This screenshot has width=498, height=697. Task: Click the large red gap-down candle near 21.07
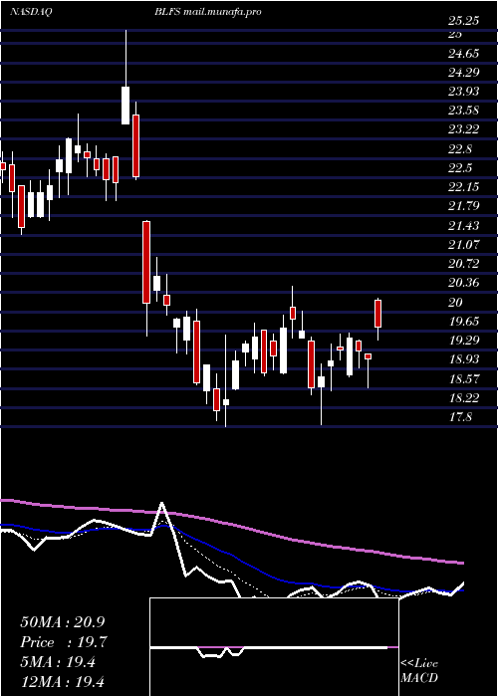146,262
